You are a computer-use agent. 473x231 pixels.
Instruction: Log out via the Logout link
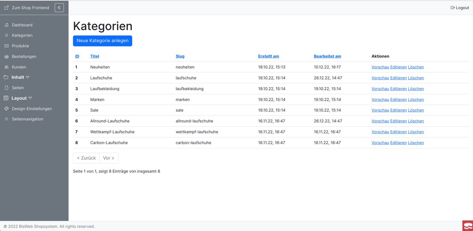462,7
